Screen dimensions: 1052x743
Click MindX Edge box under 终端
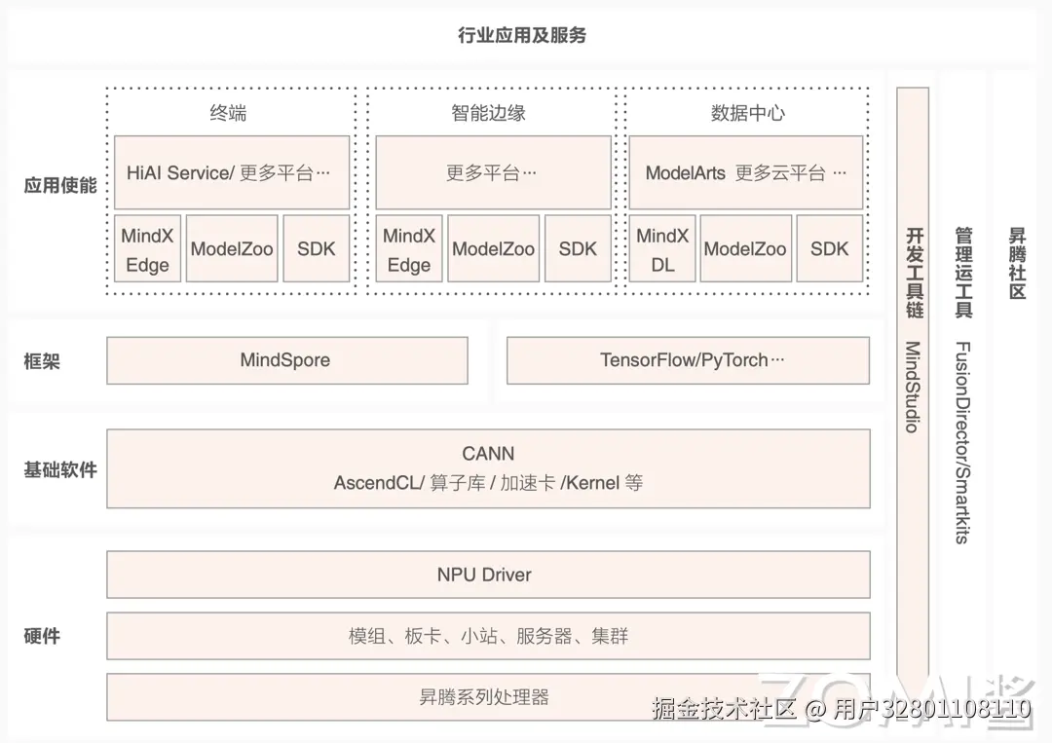(148, 248)
